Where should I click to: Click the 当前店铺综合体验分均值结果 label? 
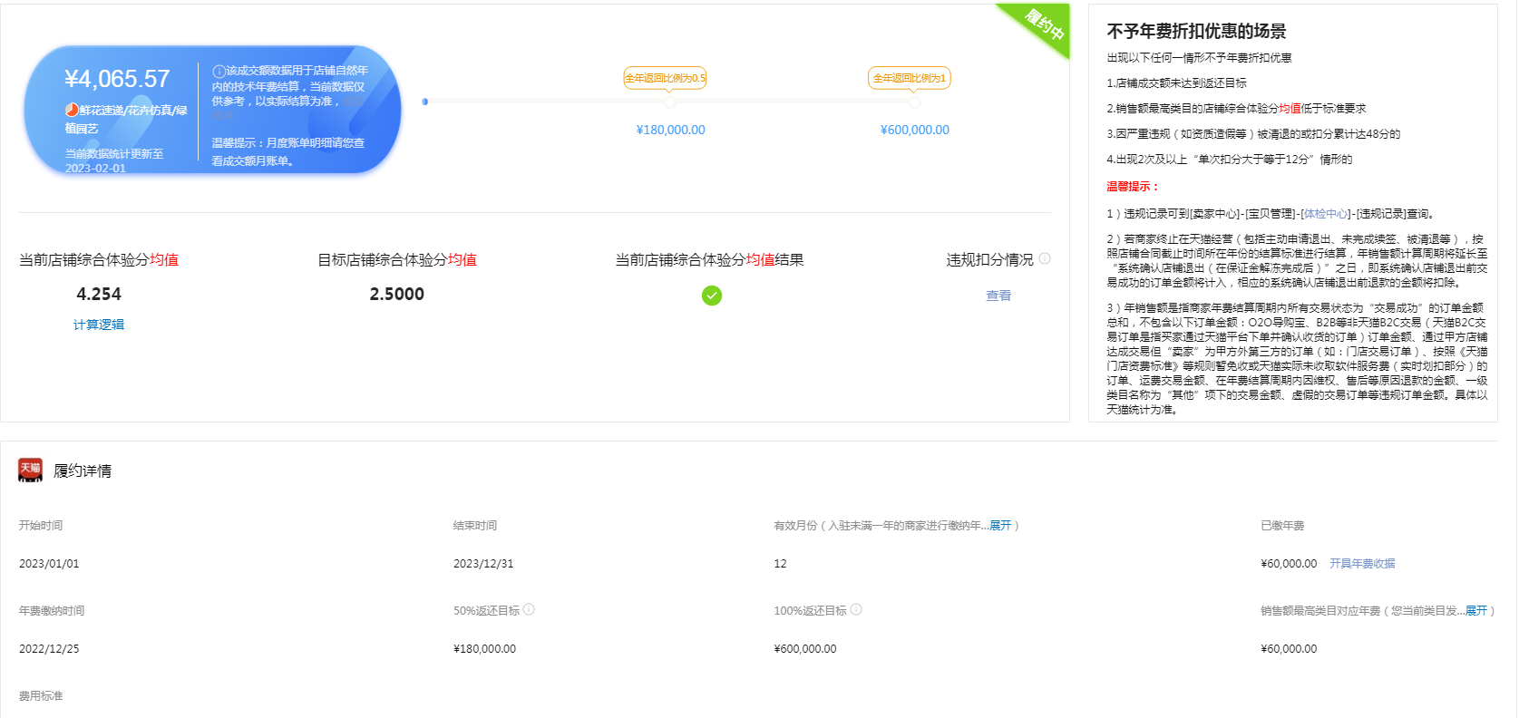(x=709, y=260)
